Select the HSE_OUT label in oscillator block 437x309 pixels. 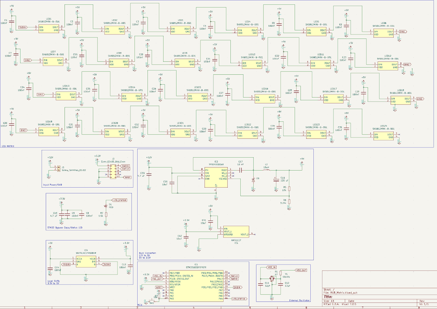pyautogui.click(x=301, y=270)
